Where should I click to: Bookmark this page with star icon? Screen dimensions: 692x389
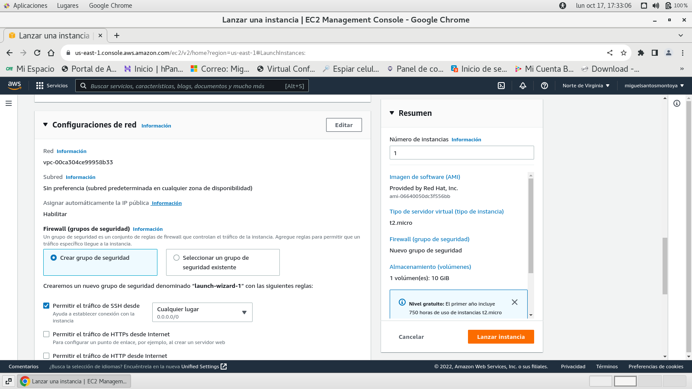pos(624,53)
